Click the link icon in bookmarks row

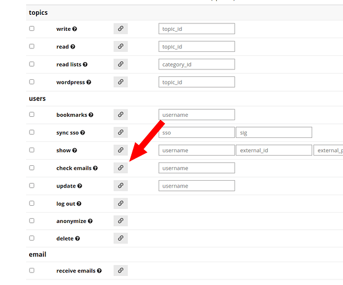coord(120,115)
